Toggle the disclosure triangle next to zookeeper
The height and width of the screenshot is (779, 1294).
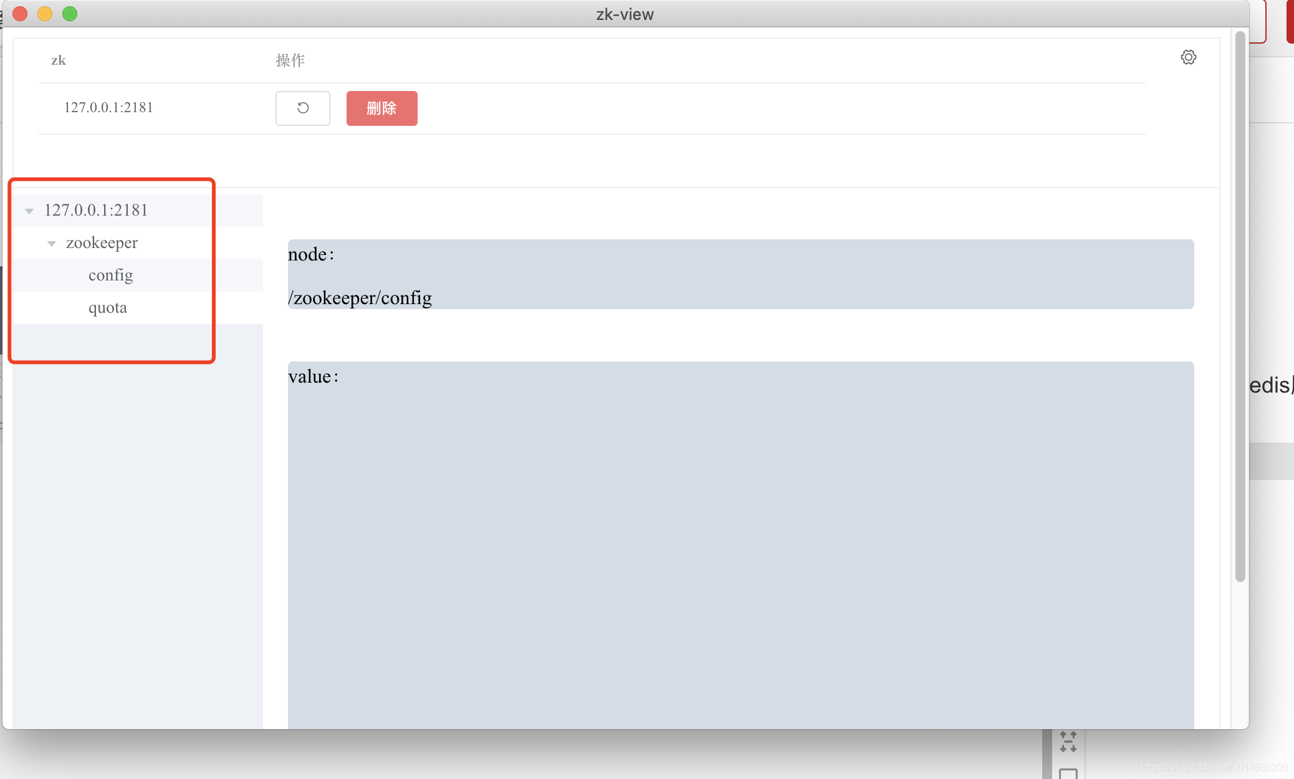pos(51,243)
